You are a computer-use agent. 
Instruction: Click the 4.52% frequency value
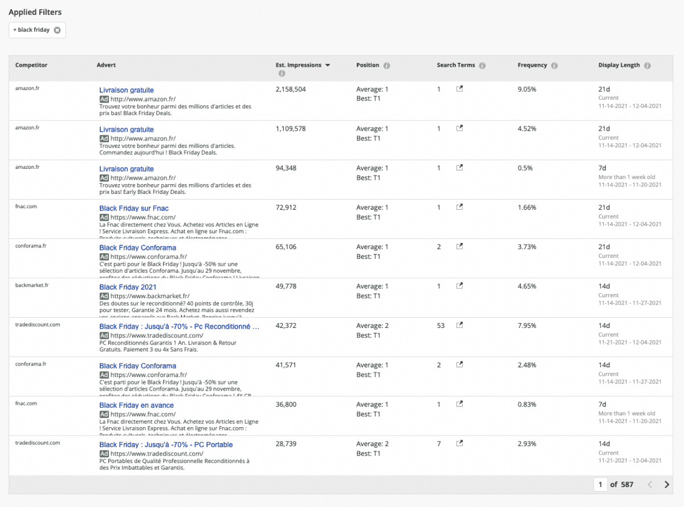point(527,129)
